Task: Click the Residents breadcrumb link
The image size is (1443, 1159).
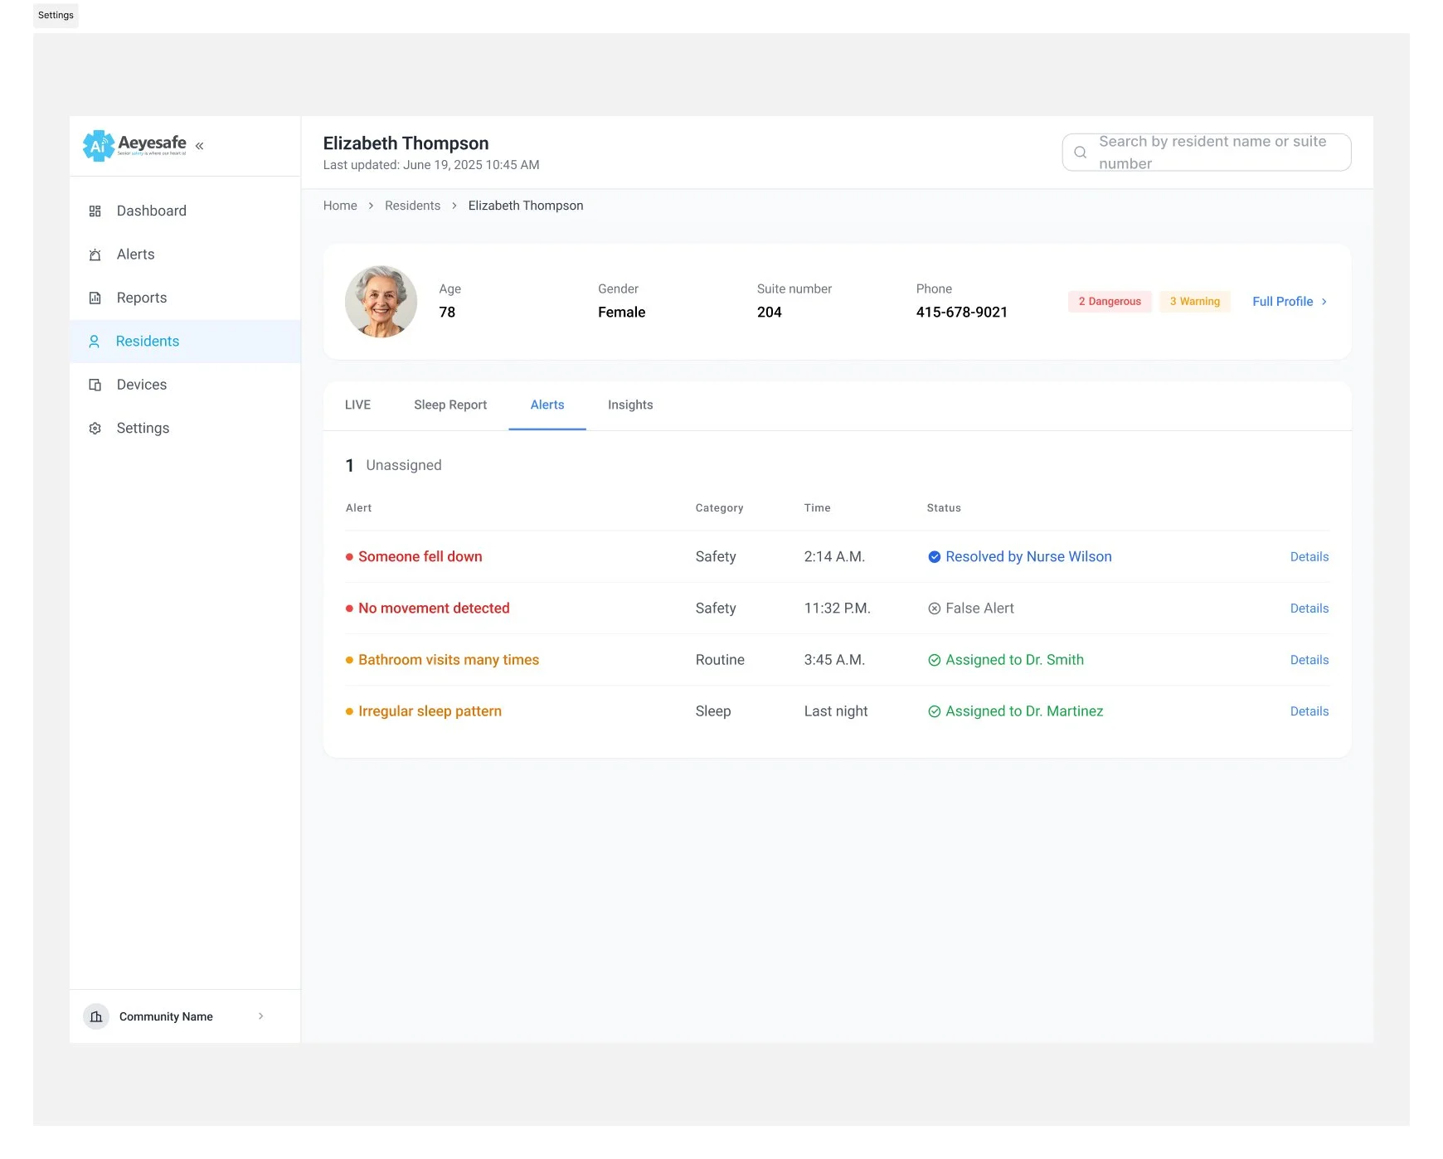Action: [412, 206]
